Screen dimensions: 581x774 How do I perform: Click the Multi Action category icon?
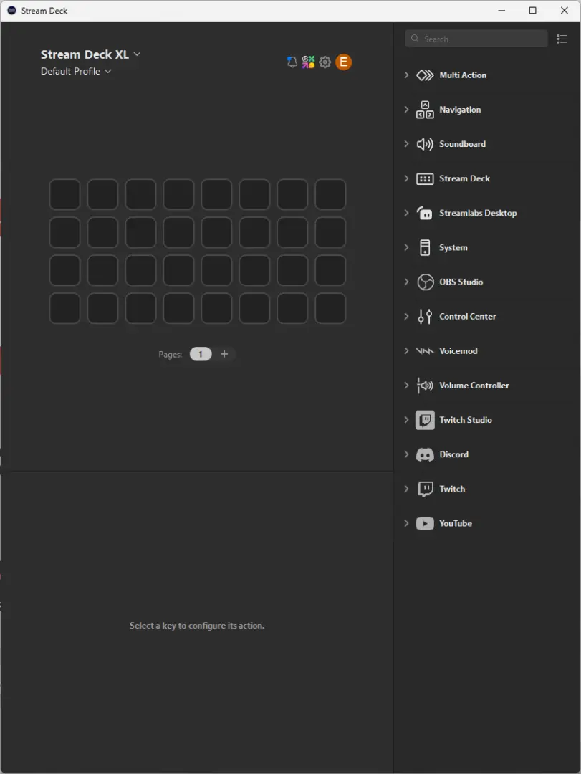[x=425, y=75]
